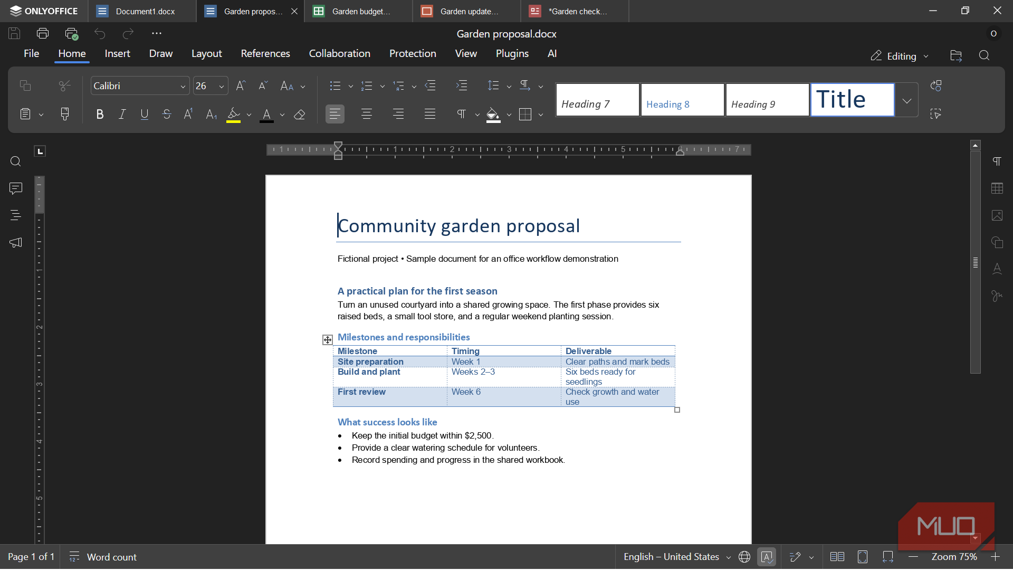Open the Feedback megaphone icon
This screenshot has width=1013, height=570.
[x=16, y=242]
